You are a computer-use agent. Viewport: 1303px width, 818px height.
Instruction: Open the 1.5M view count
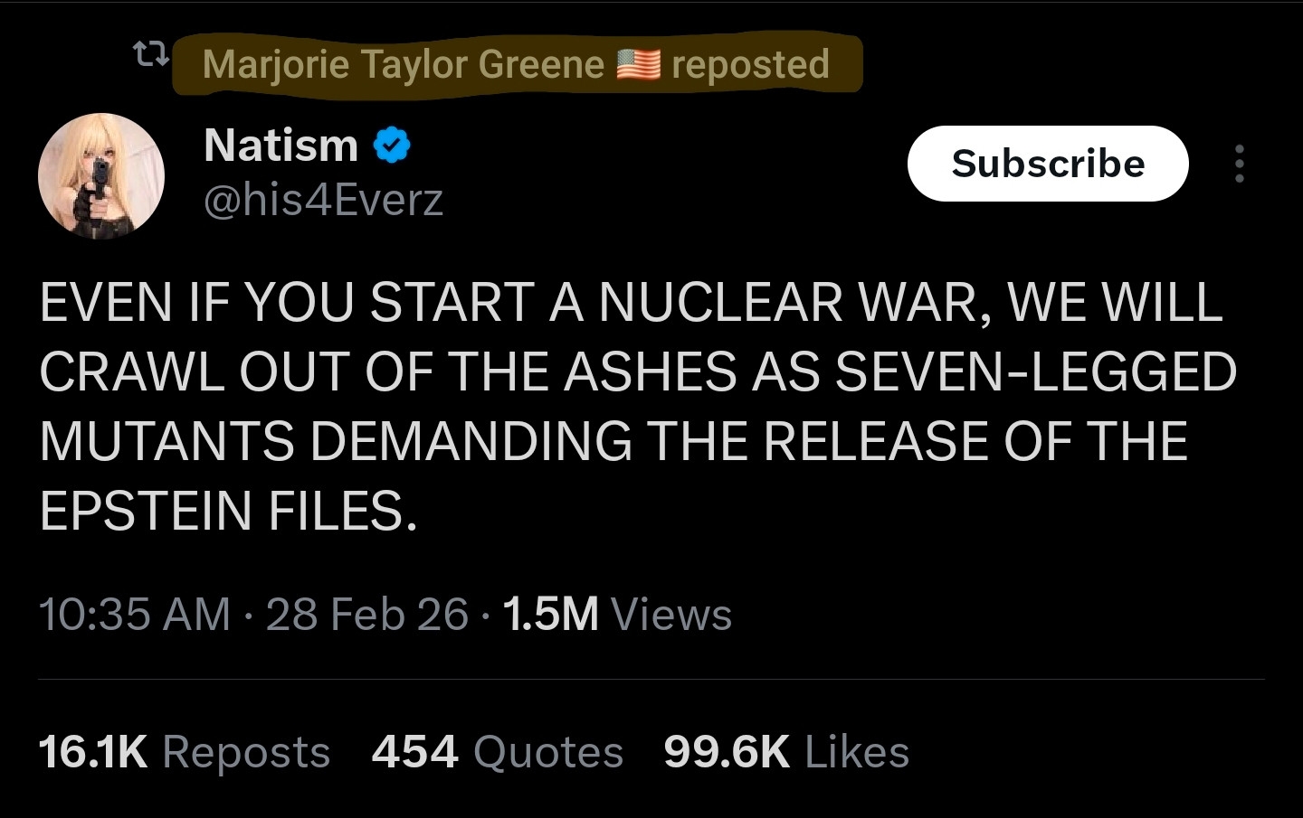pos(550,615)
